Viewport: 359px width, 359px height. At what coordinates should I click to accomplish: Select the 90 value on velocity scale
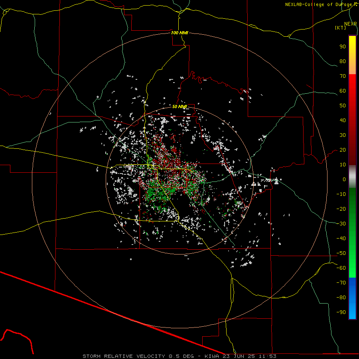click(343, 47)
